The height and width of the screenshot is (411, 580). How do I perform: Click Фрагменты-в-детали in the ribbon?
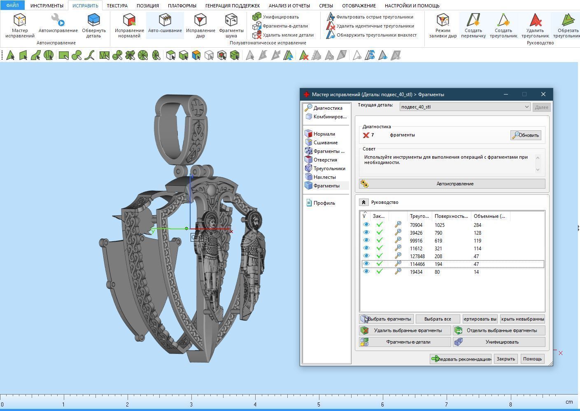tap(280, 26)
